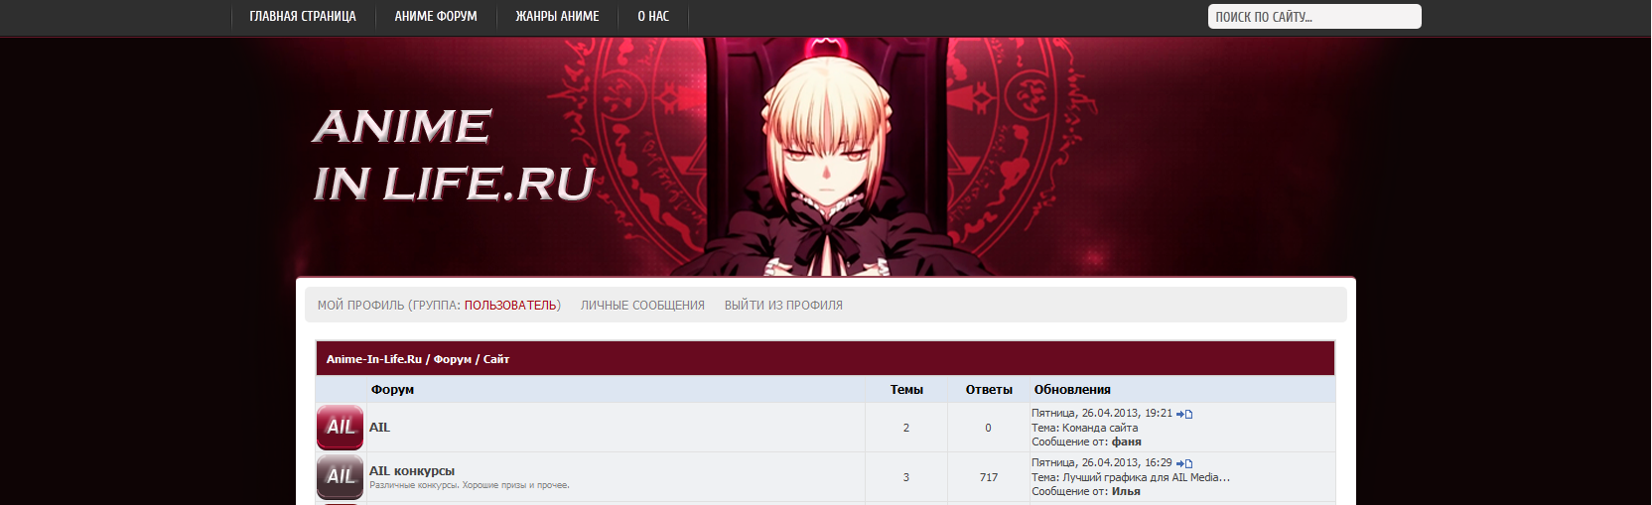Click the Anime In Life.ru logo
Screen dimensions: 1652x505
454,155
